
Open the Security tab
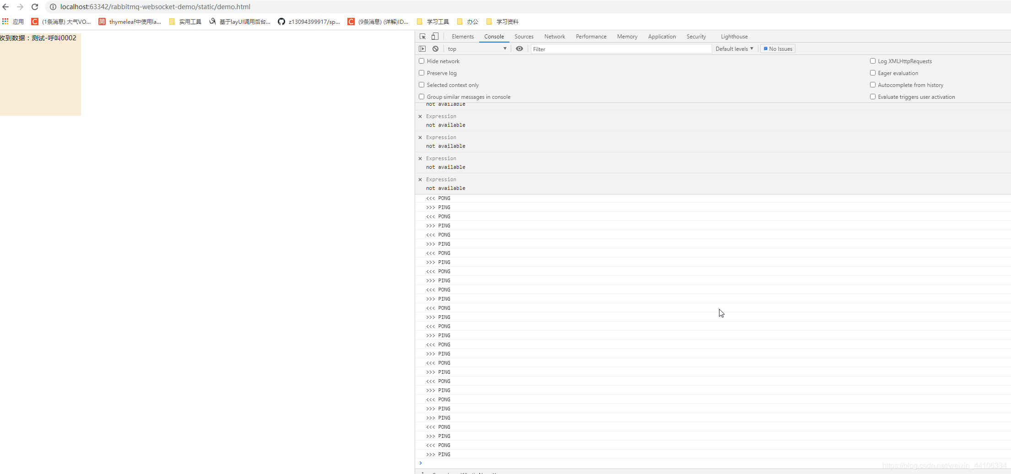point(696,37)
